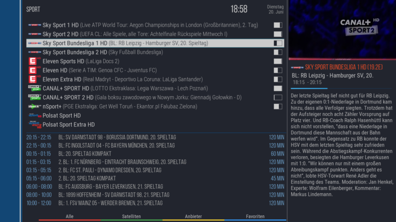Open FC St. Pauli - Dynamo Dresden event

pos(155,171)
